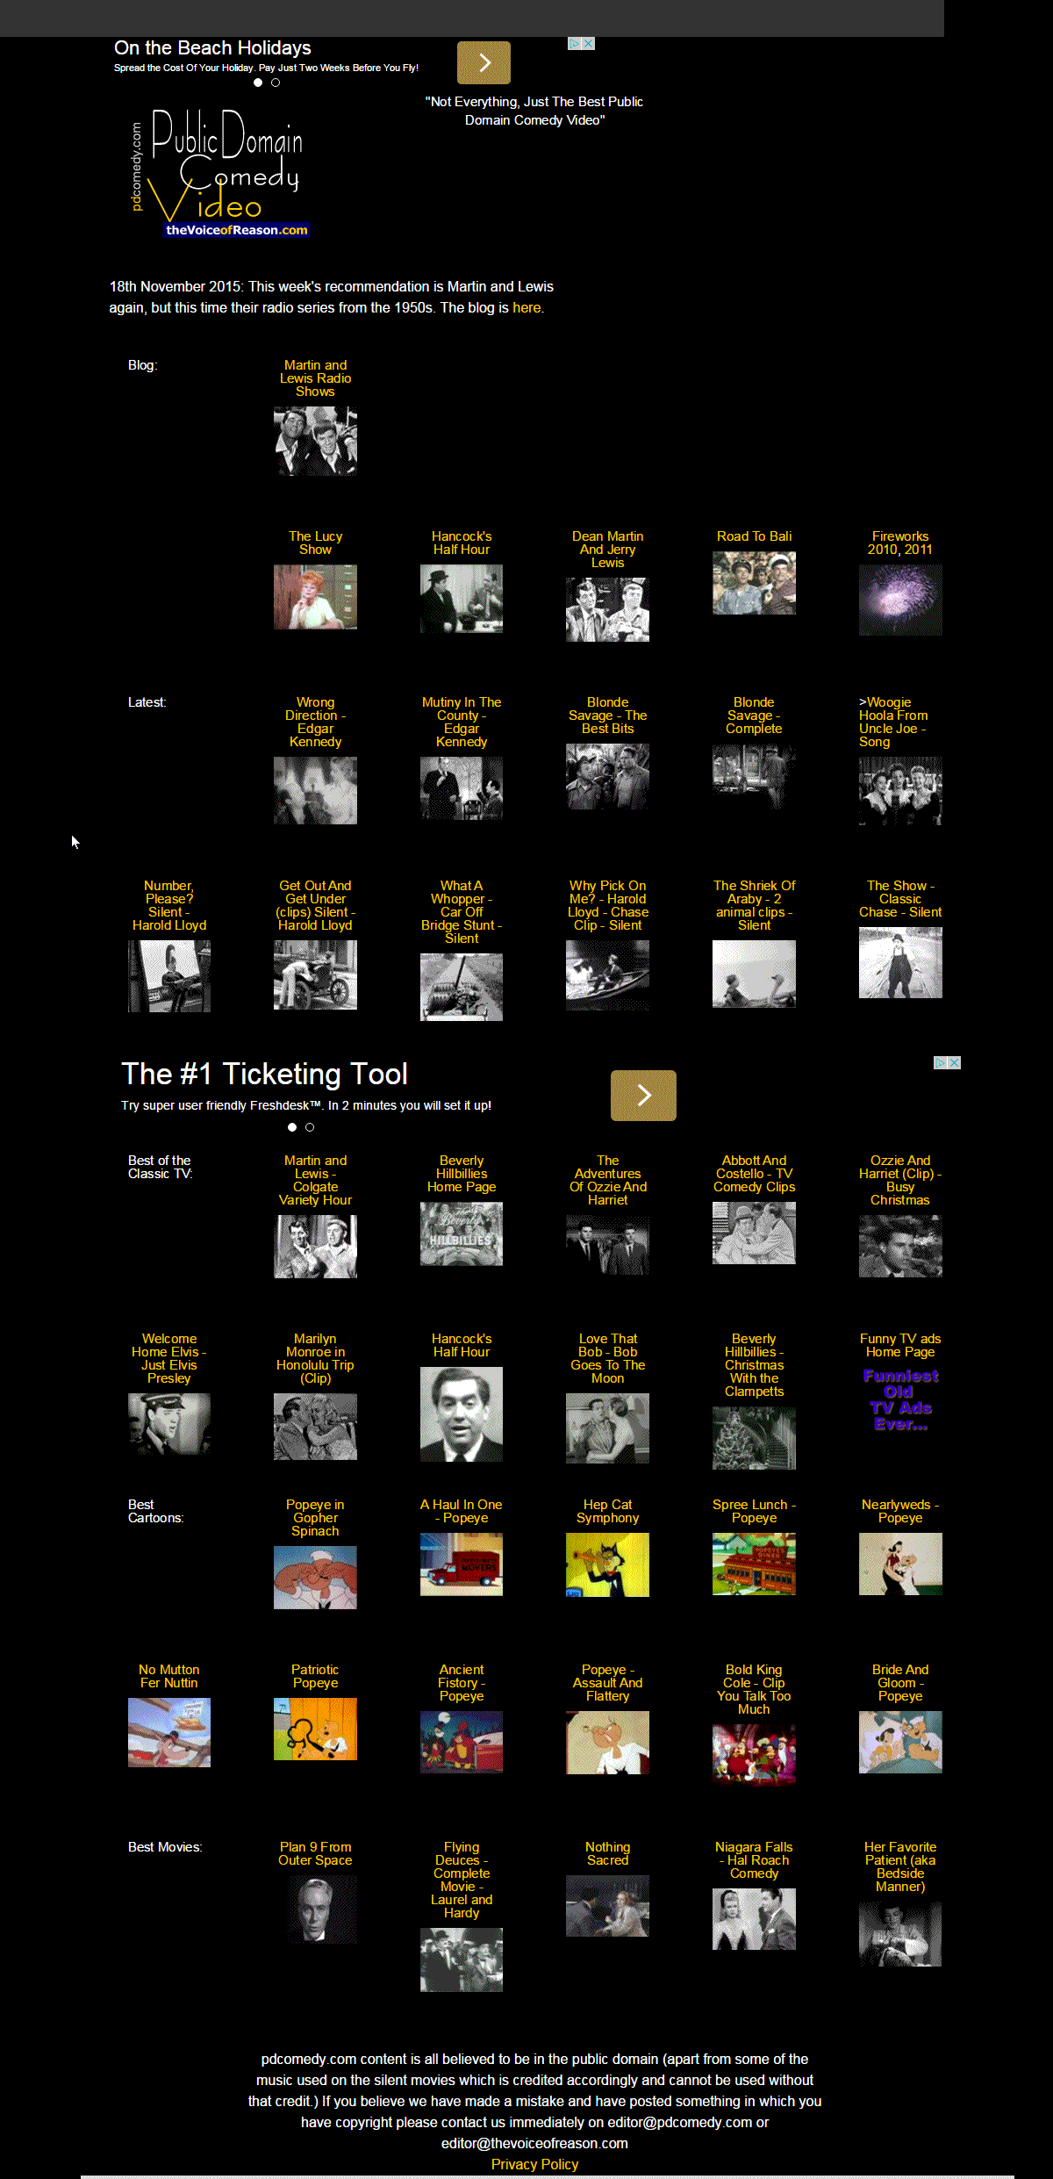The height and width of the screenshot is (2179, 1053).
Task: Open Popeye in Gopher Spinach thumbnail
Action: (x=315, y=1578)
